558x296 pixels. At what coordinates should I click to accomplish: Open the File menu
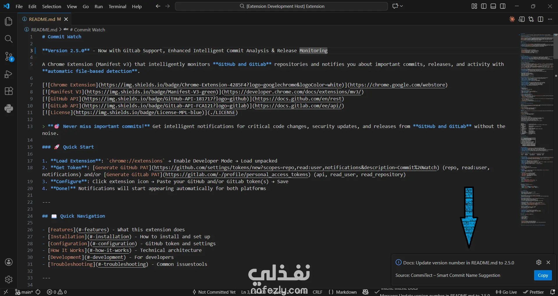coord(19,6)
